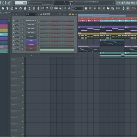The width and height of the screenshot is (137, 137).
Task: Click the plug icon in toolbar
Action: coord(7,8)
